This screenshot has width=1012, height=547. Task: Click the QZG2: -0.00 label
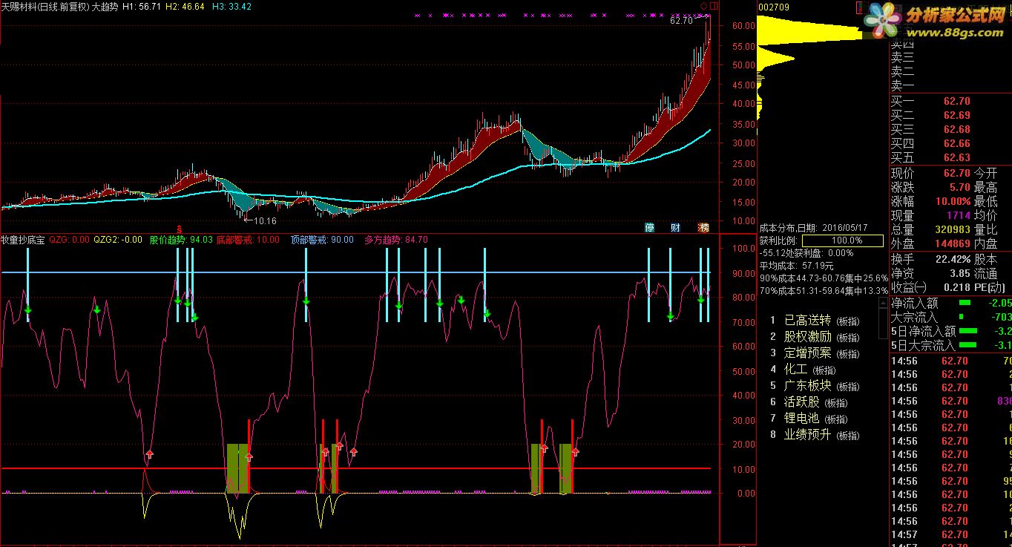(x=118, y=240)
